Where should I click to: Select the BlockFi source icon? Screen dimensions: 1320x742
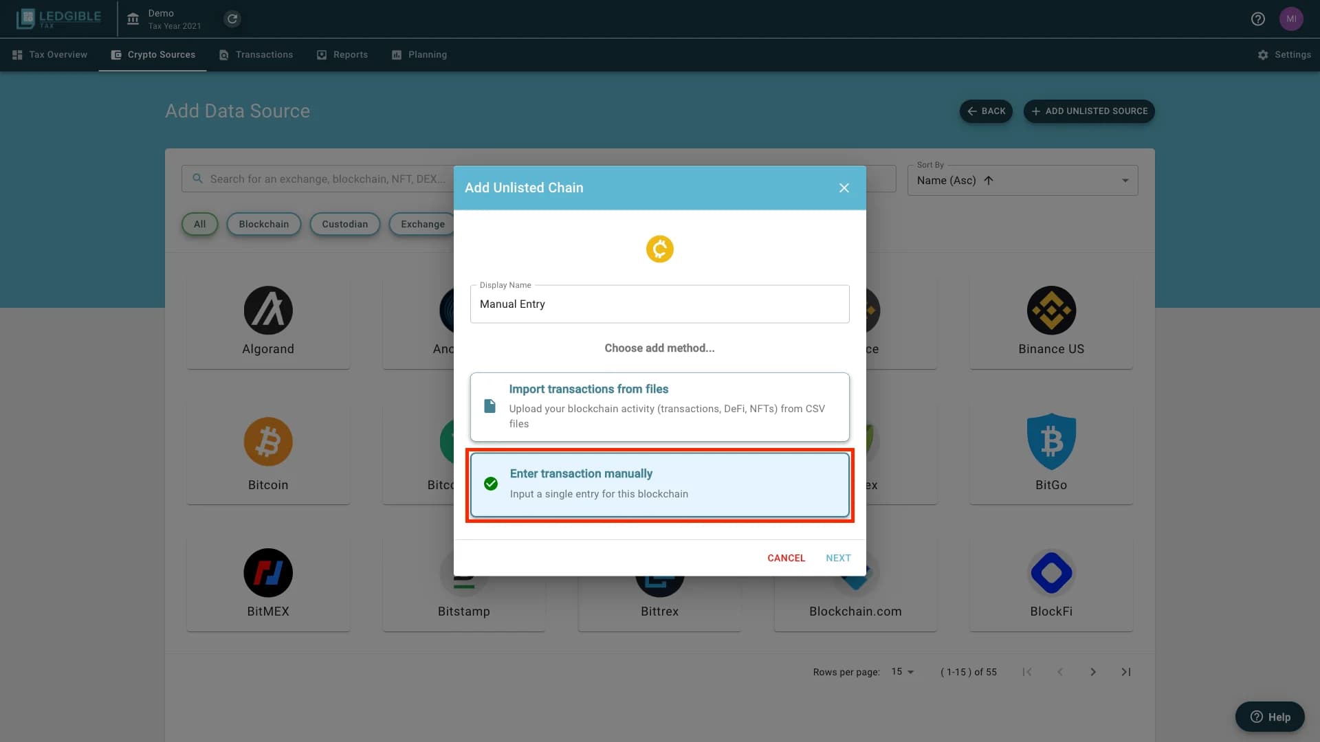pyautogui.click(x=1051, y=573)
